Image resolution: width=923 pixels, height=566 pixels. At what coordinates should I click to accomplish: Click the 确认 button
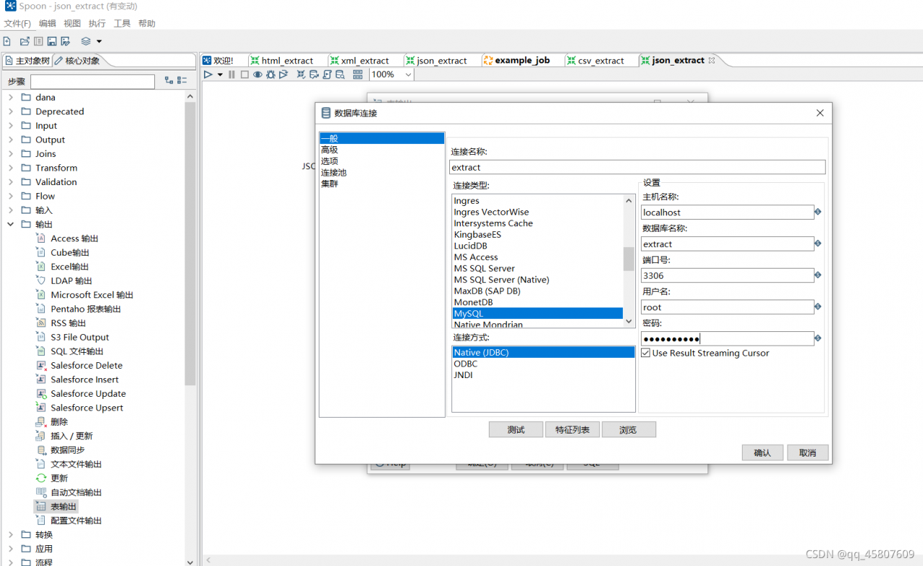(x=762, y=453)
